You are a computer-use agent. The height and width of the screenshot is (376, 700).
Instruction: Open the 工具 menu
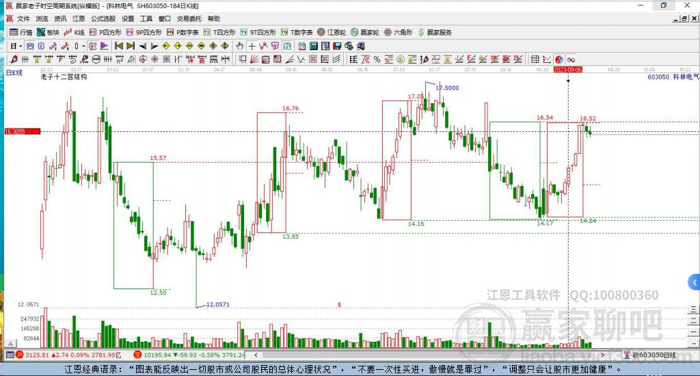coord(146,18)
